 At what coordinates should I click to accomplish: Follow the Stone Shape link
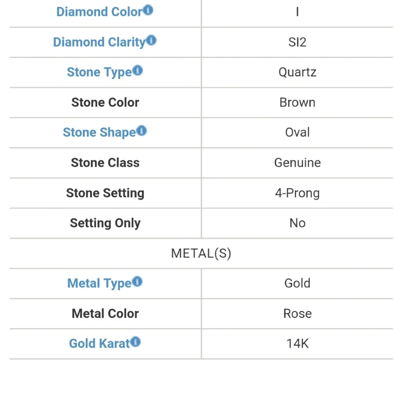pos(99,132)
